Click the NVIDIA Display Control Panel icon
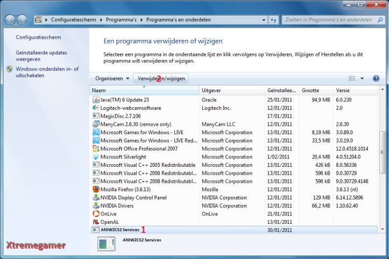Screen dimensions: 389x259 (x=96, y=197)
